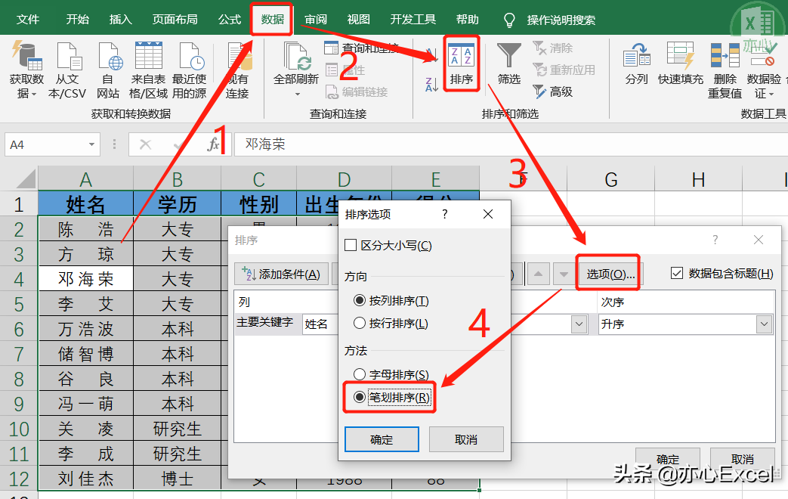Switch to the 插入 tab

pos(121,20)
